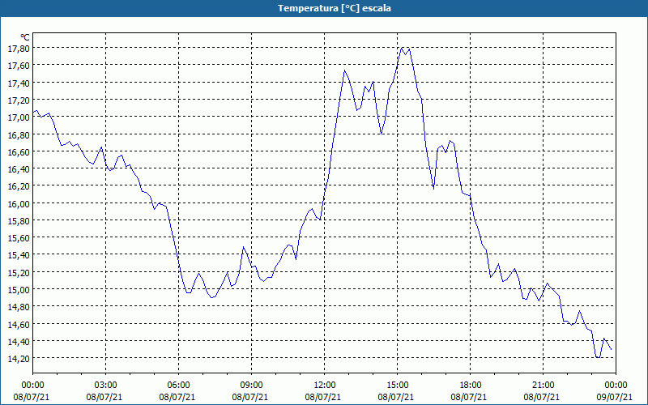
Task: Pick the 09:00 time label
Action: tap(251, 386)
